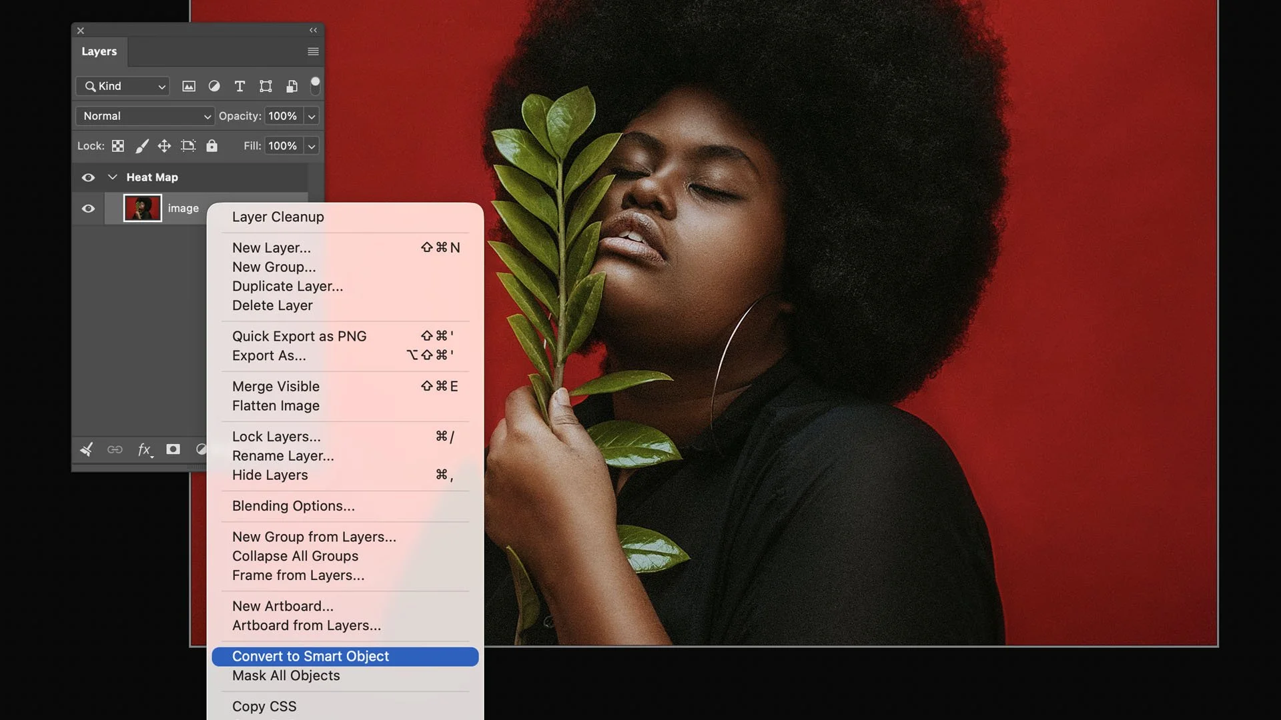Filter layers by smart object icon

point(292,86)
